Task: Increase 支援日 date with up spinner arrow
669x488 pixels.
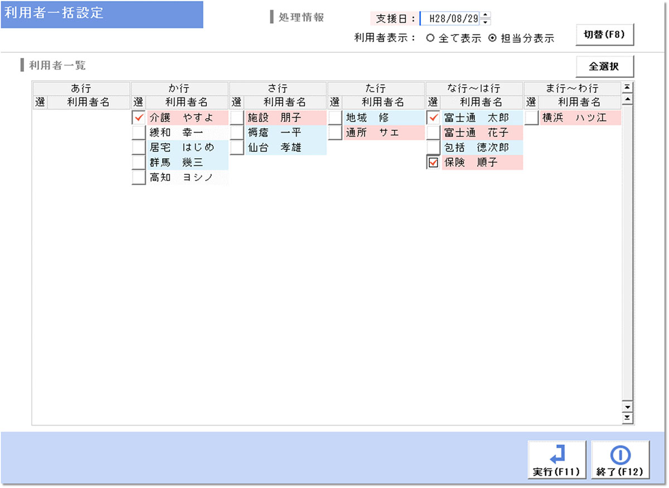Action: [486, 15]
